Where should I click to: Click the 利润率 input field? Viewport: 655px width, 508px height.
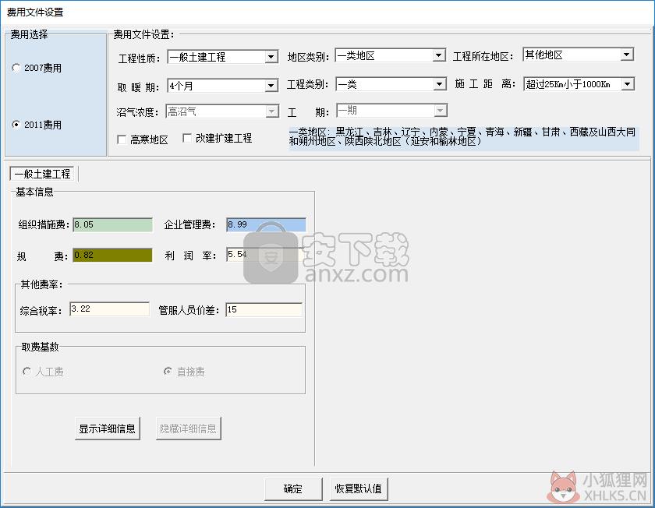point(266,254)
